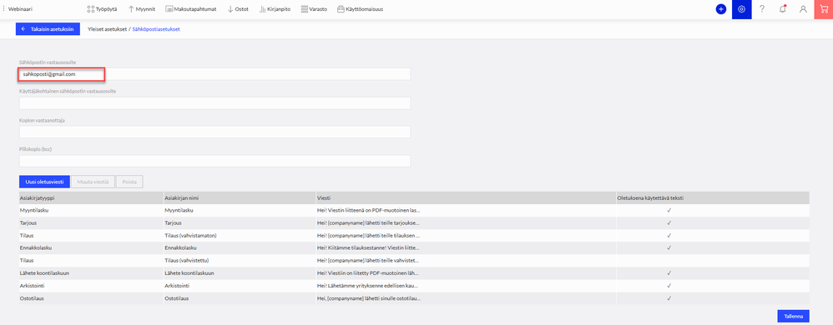Open notifications bell icon
Screen dimensions: 833x325
click(x=783, y=9)
